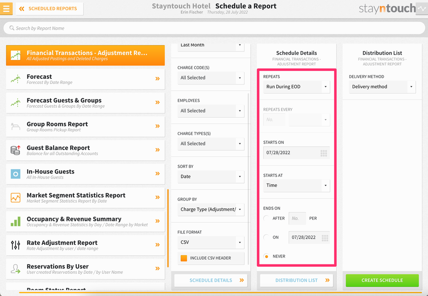Click Rate Adjustment Report arrow chevron
Screen dimensions: 428x296
tap(158, 245)
